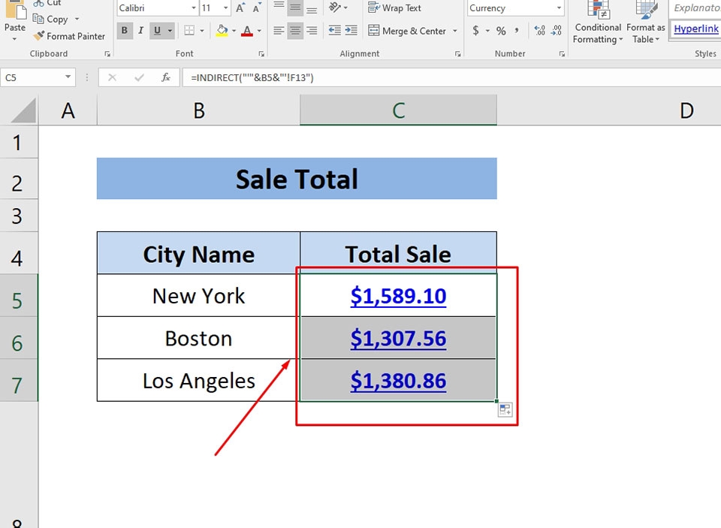Click the Increase Font Size icon
This screenshot has width=721, height=528.
coord(239,8)
